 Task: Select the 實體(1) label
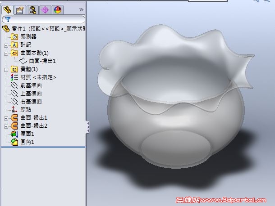(29, 69)
